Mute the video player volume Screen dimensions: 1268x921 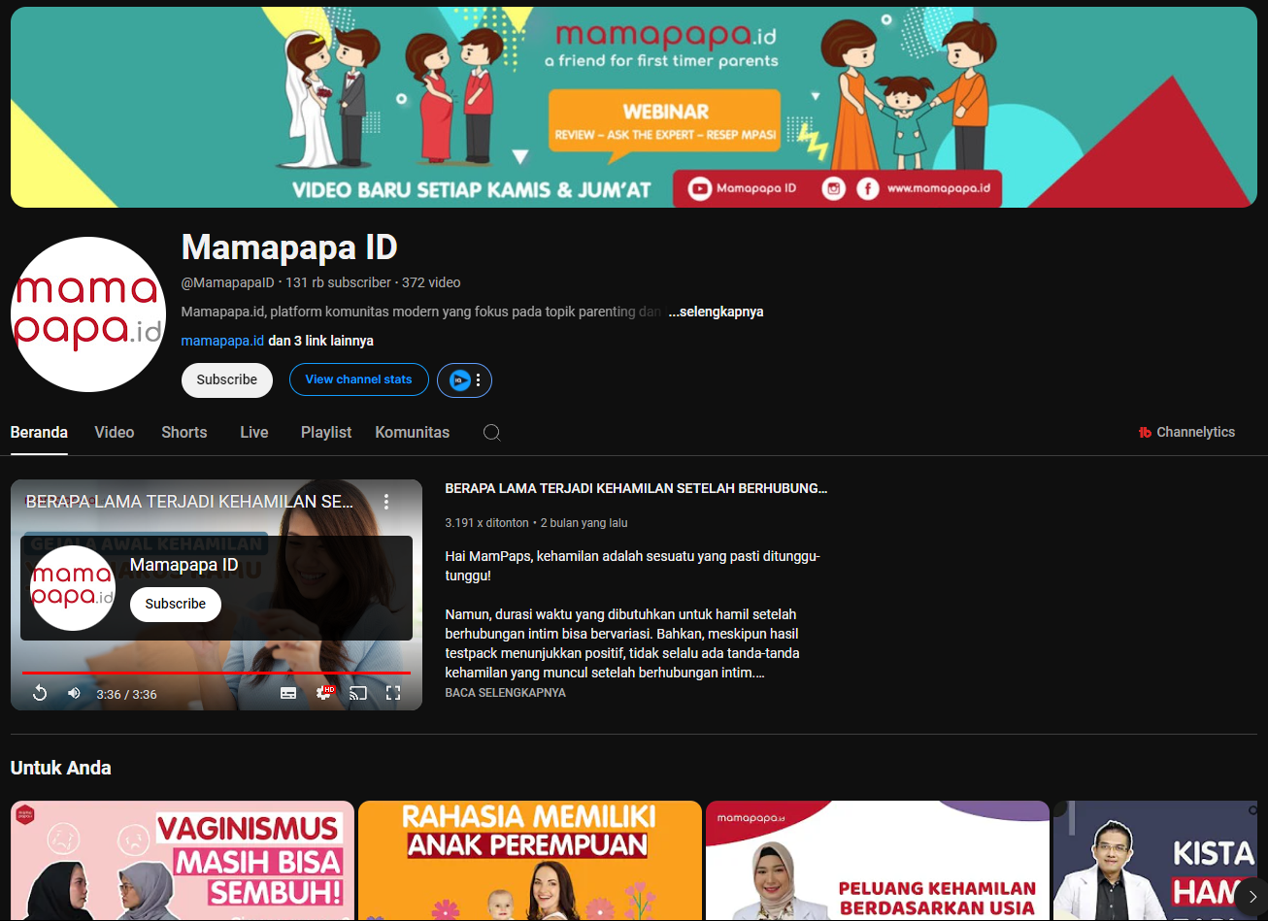pyautogui.click(x=74, y=693)
